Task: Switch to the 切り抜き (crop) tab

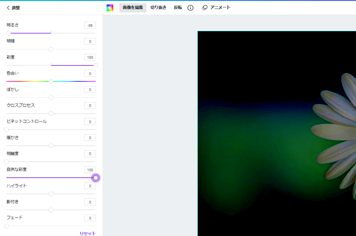Action: click(158, 7)
